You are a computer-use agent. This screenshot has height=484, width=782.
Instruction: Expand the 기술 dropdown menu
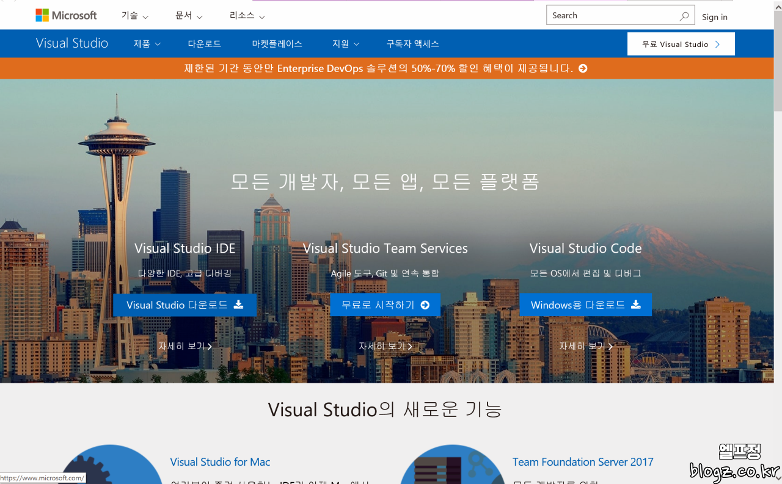click(x=134, y=16)
